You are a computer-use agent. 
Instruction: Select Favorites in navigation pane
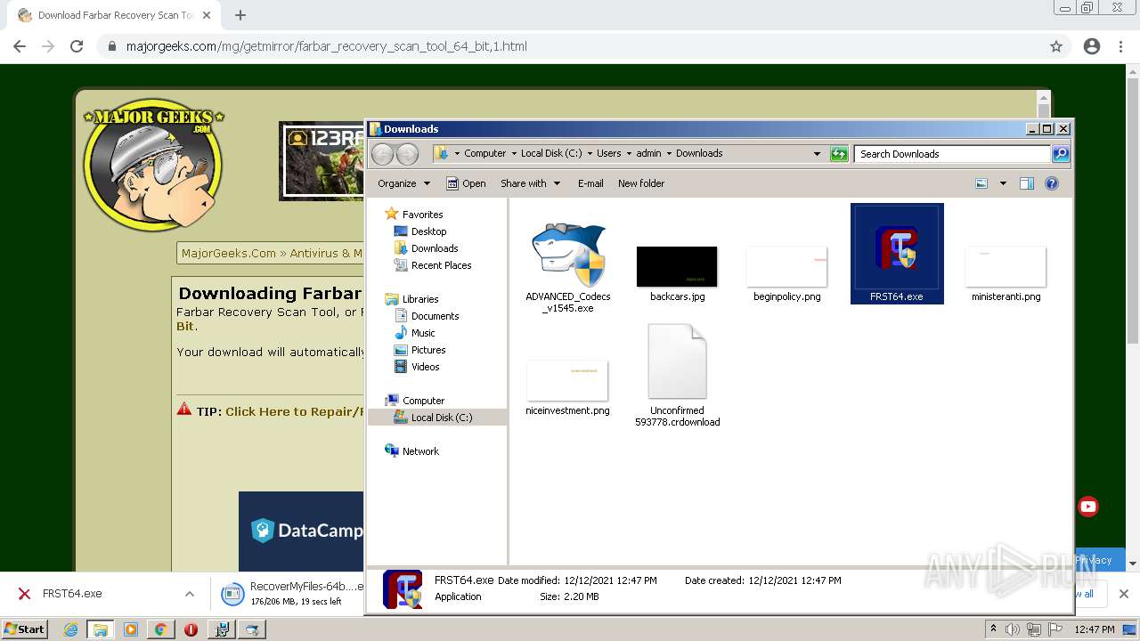click(x=422, y=215)
